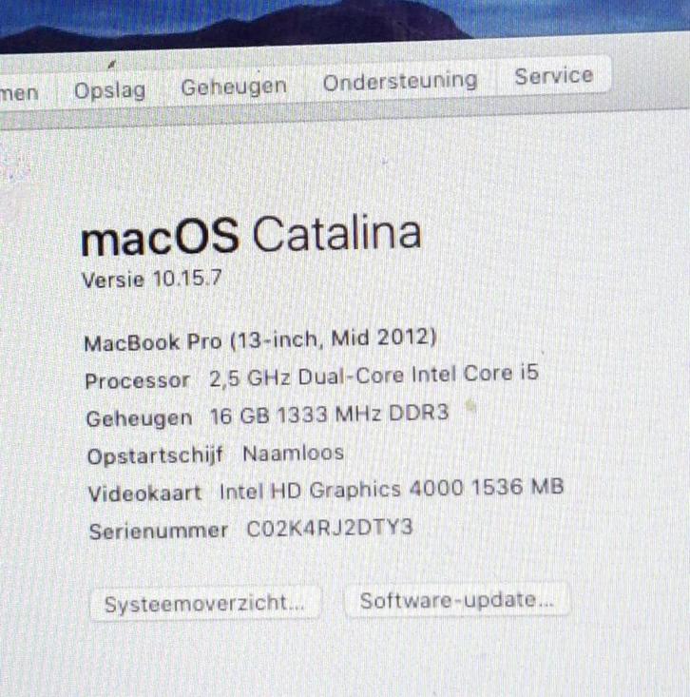This screenshot has width=690, height=697.
Task: Click the Versie 10.15.7 text
Action: (151, 280)
